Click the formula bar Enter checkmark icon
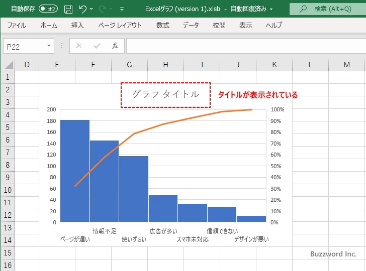The height and width of the screenshot is (271, 366). 97,46
